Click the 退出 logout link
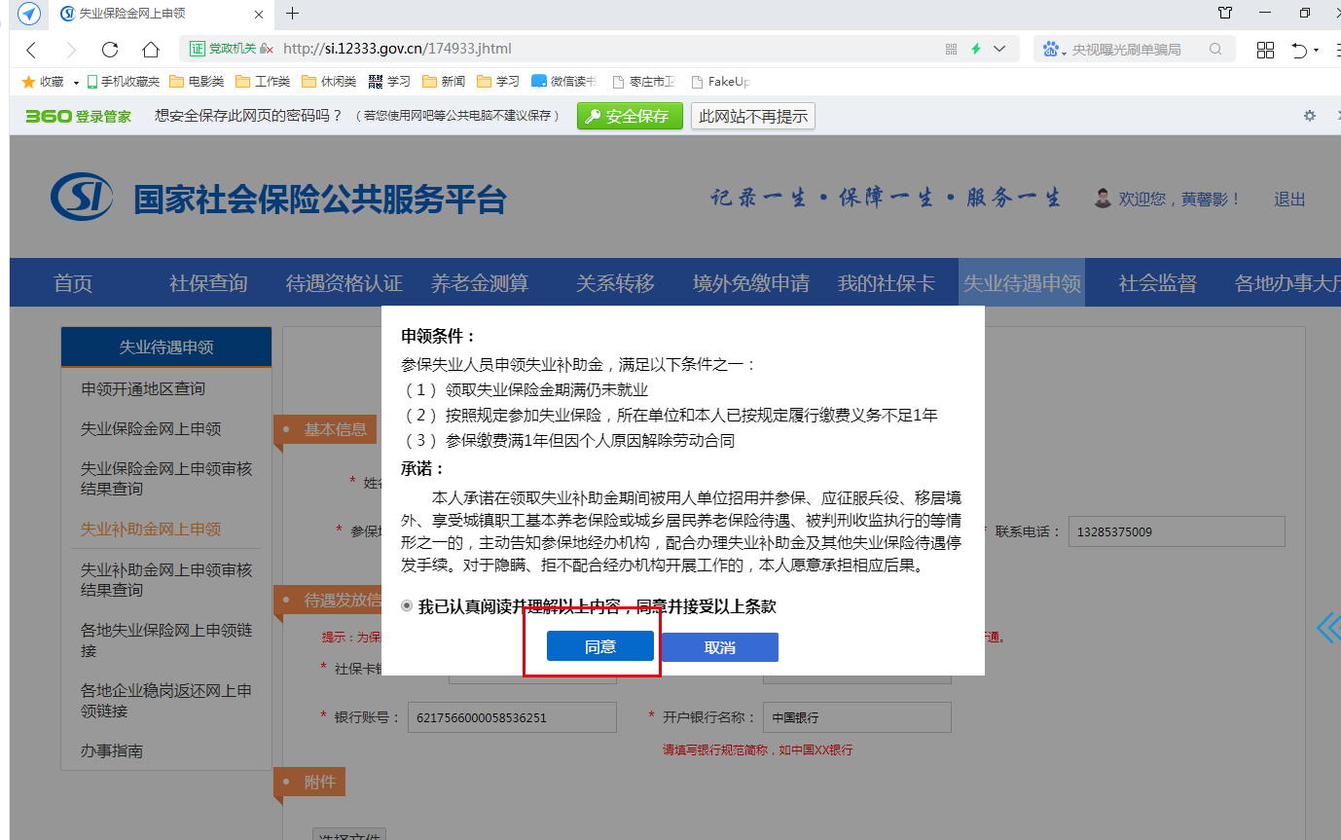1341x840 pixels. click(1289, 200)
